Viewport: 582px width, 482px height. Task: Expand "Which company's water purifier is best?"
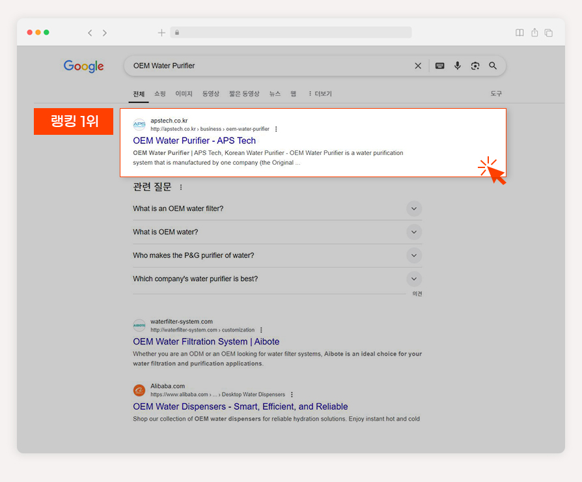click(x=414, y=279)
